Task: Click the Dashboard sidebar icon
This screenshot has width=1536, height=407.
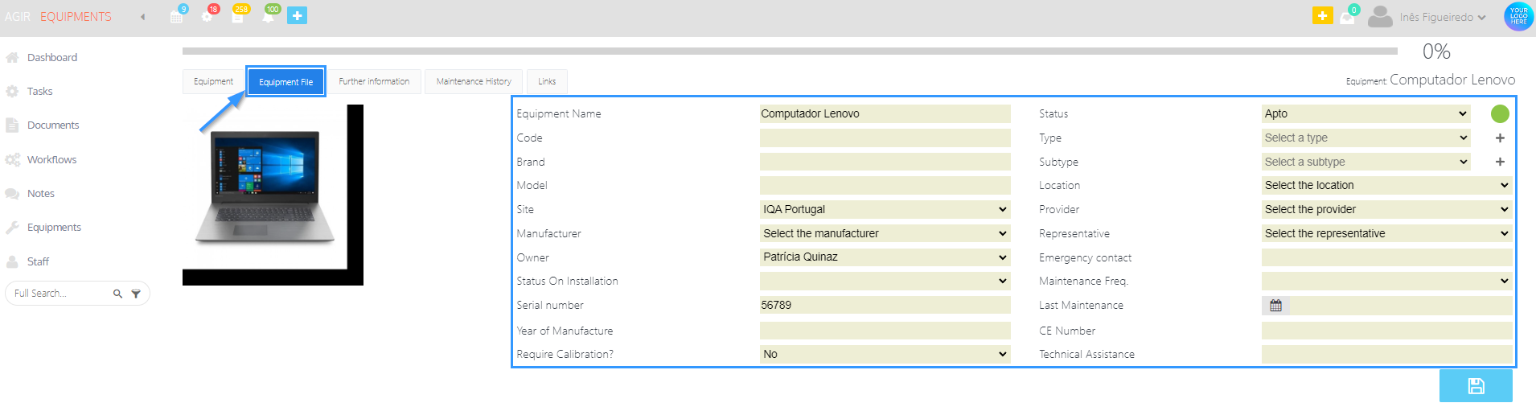Action: pyautogui.click(x=12, y=58)
